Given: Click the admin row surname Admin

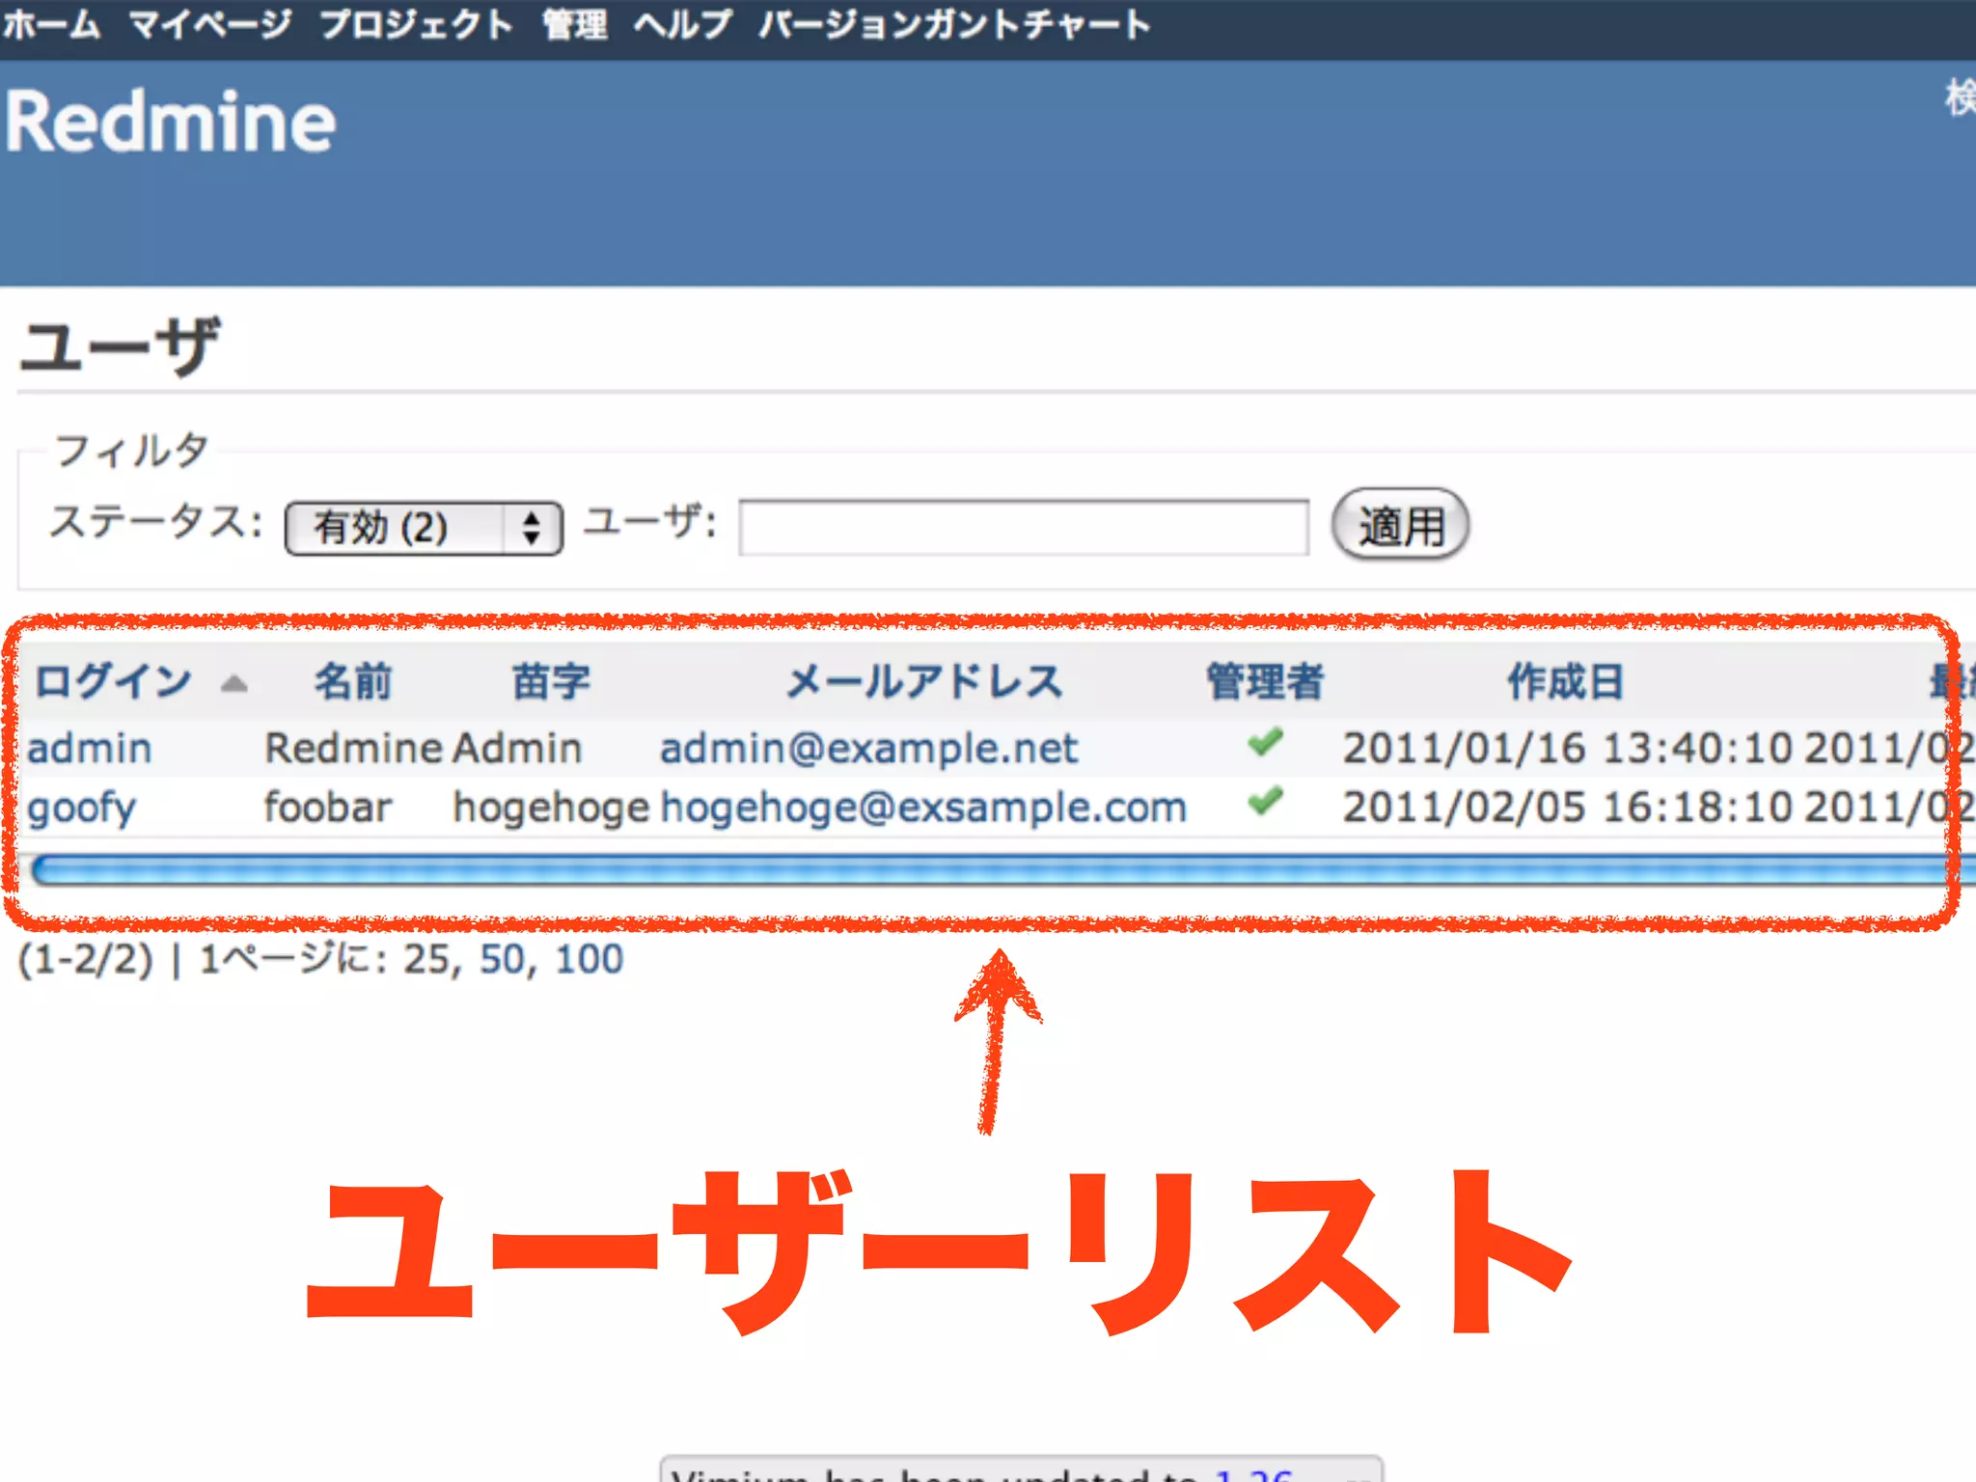Looking at the screenshot, I should pyautogui.click(x=517, y=749).
